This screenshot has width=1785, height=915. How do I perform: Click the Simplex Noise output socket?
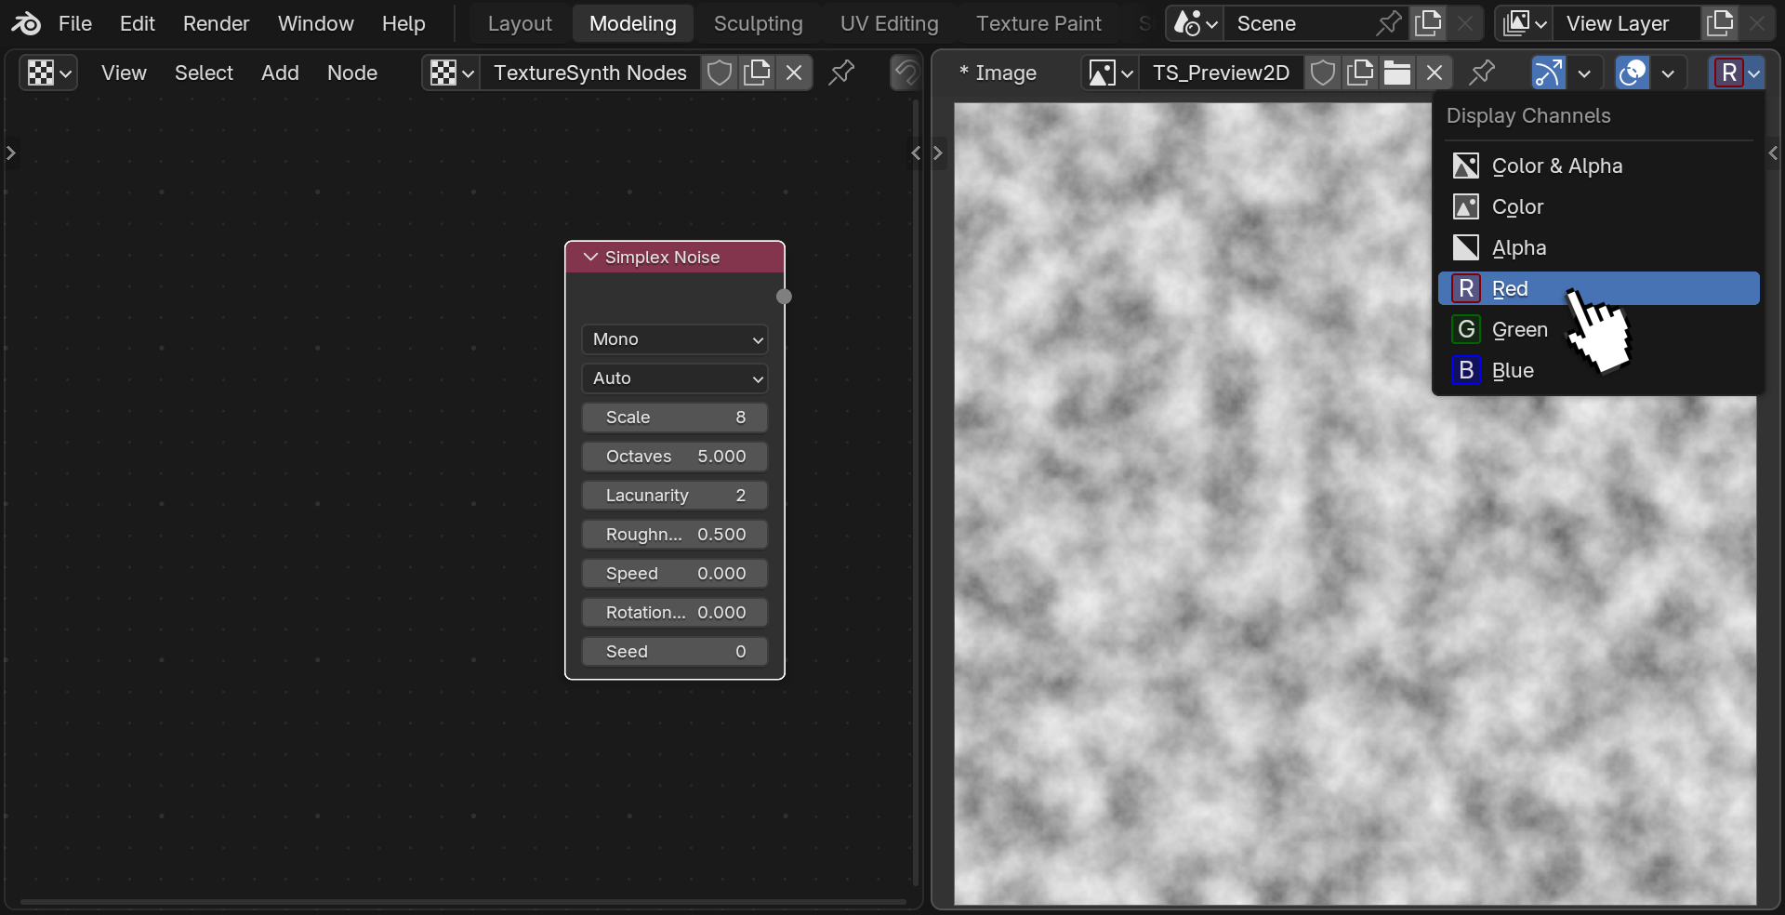pos(784,297)
